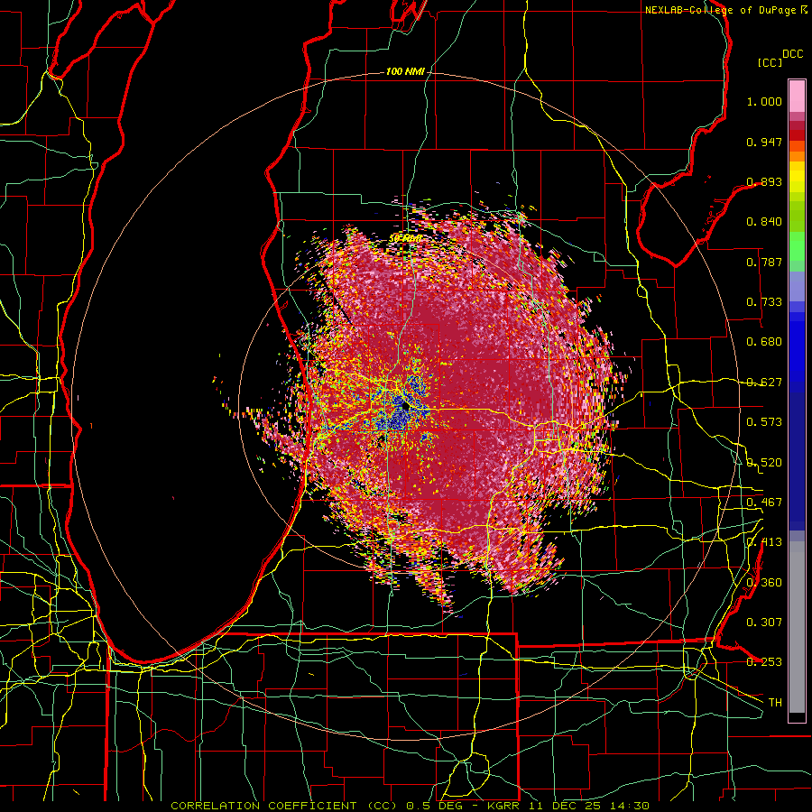Image resolution: width=812 pixels, height=812 pixels.
Task: Select the 0.627 scale value
Action: coord(764,383)
